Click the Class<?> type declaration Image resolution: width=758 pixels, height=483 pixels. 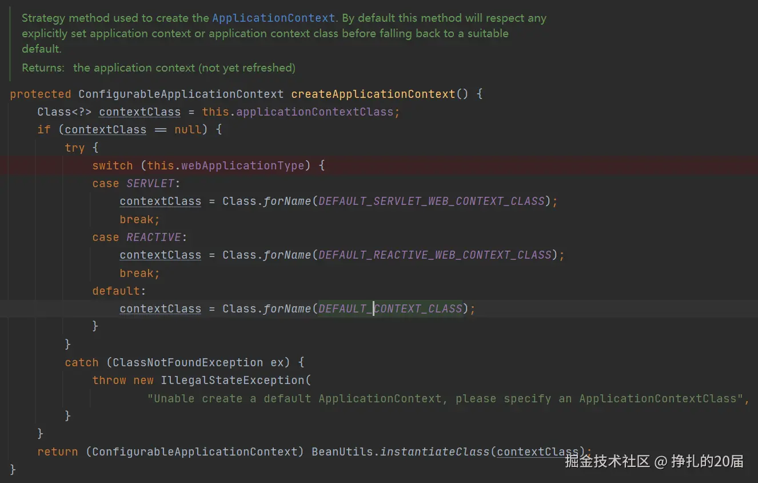[65, 112]
